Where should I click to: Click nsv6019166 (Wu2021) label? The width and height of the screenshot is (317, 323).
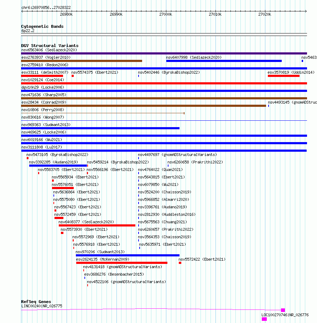click(42, 140)
